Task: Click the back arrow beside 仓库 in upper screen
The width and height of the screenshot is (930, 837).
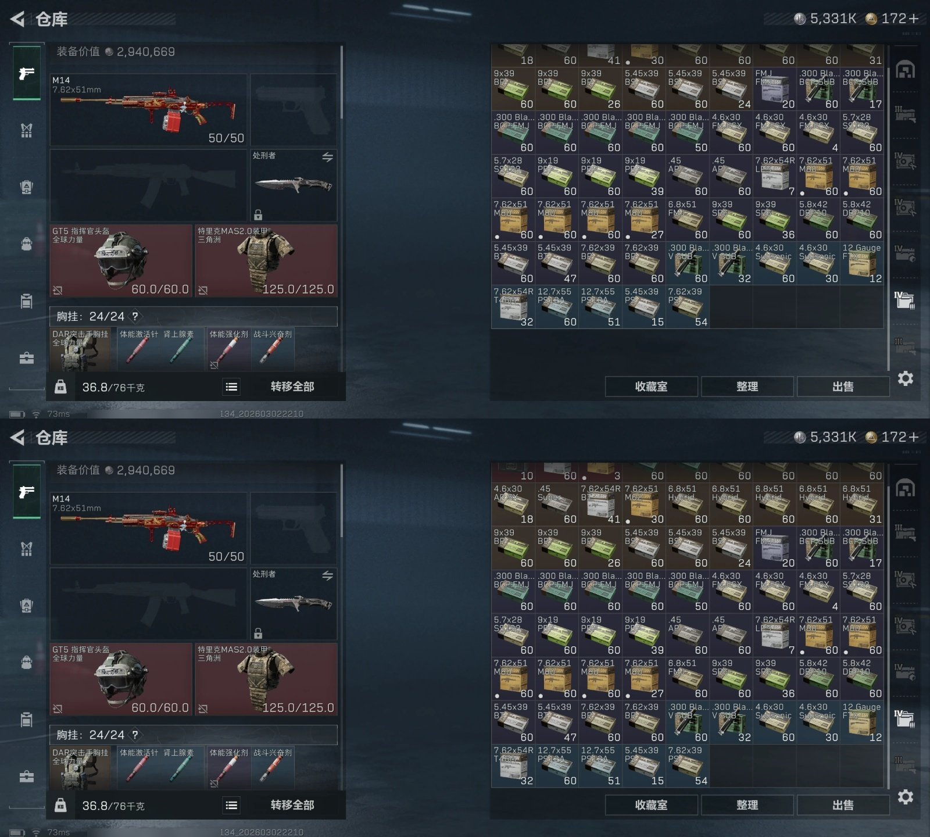Action: (x=17, y=19)
